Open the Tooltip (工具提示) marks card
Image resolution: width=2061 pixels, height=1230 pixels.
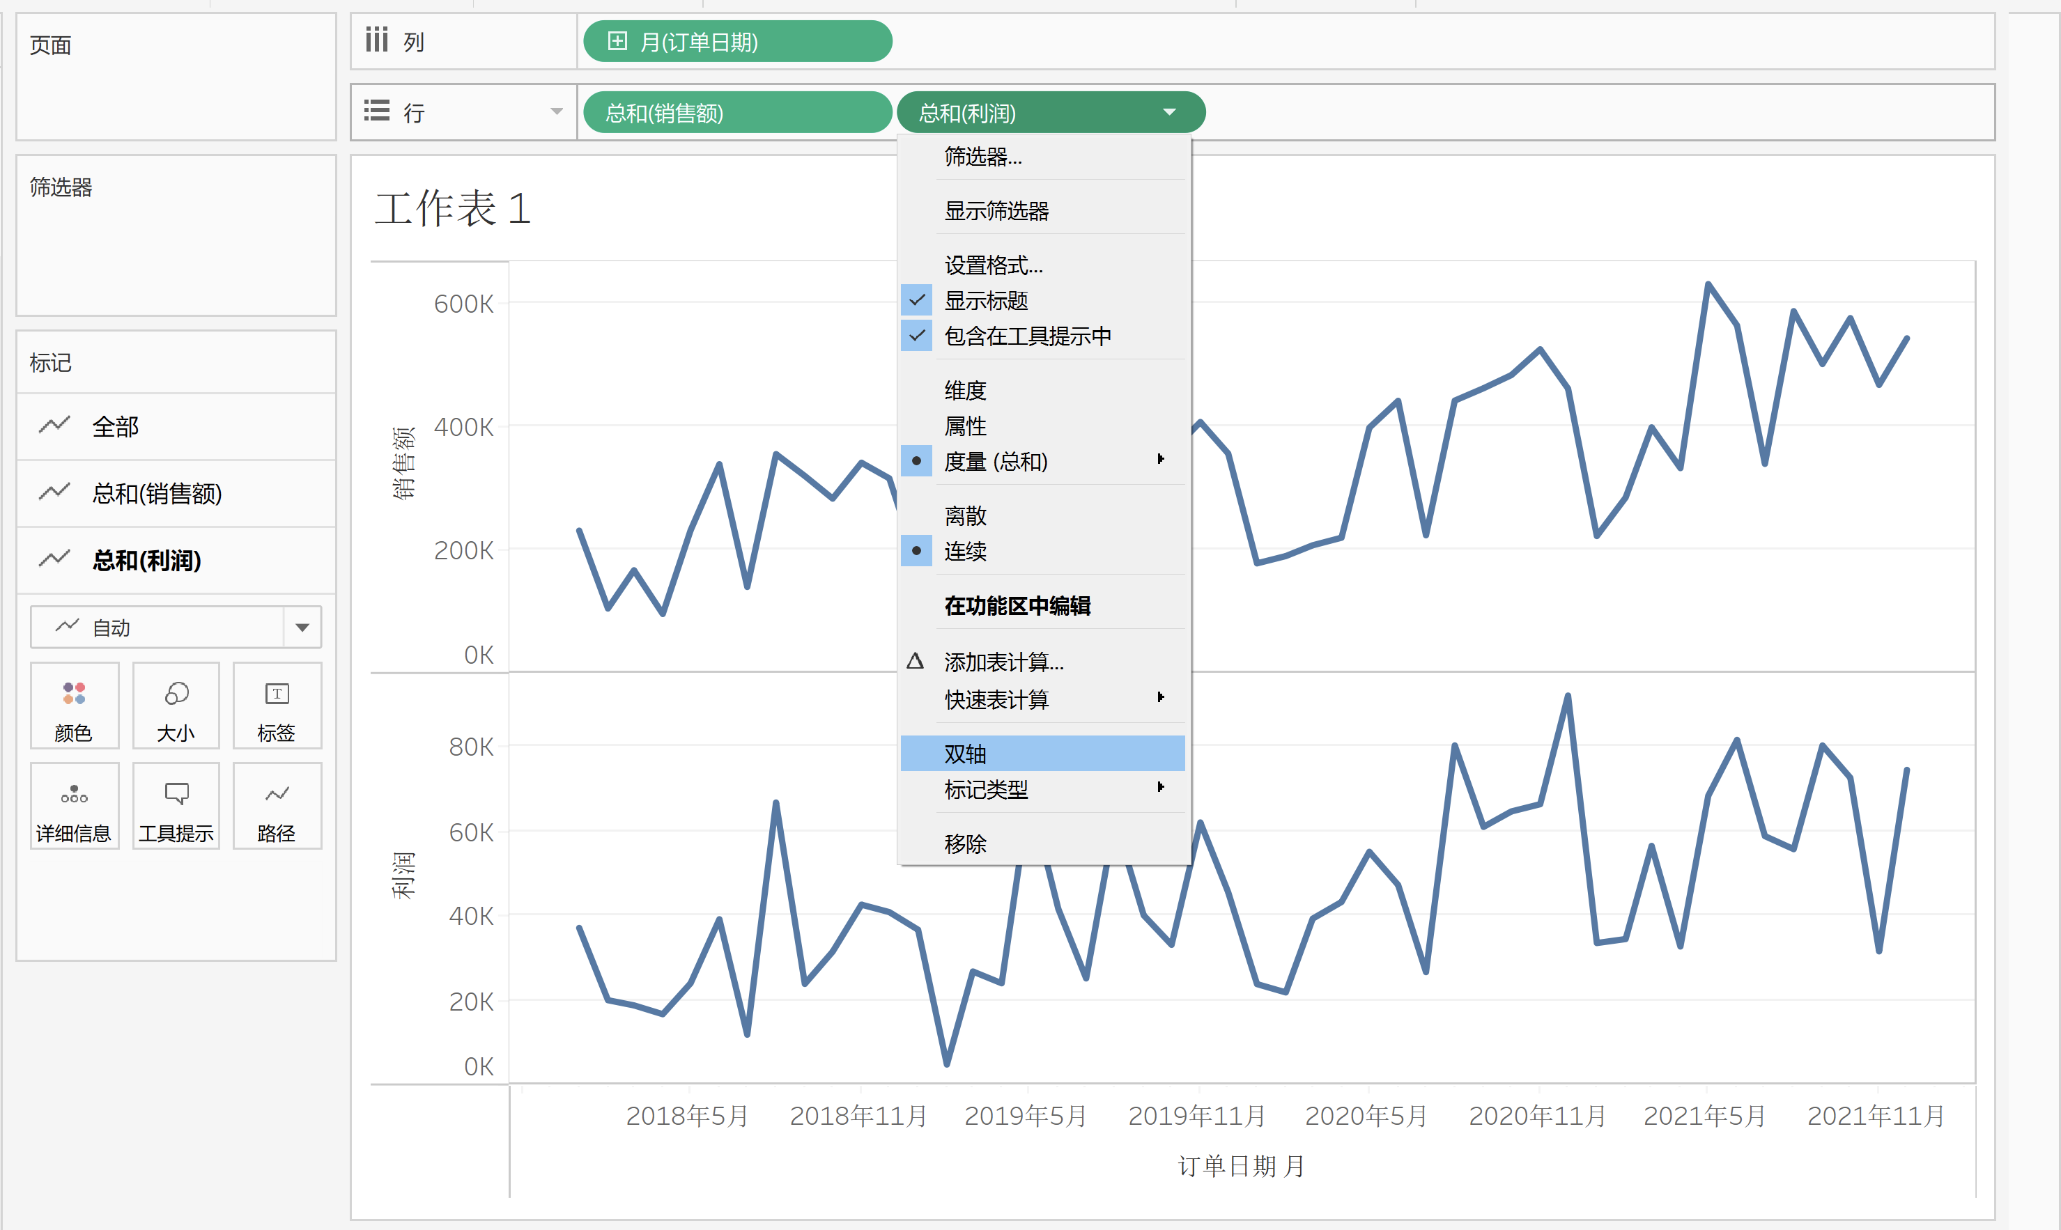pos(176,807)
